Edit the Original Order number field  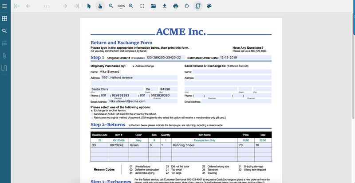click(165, 58)
